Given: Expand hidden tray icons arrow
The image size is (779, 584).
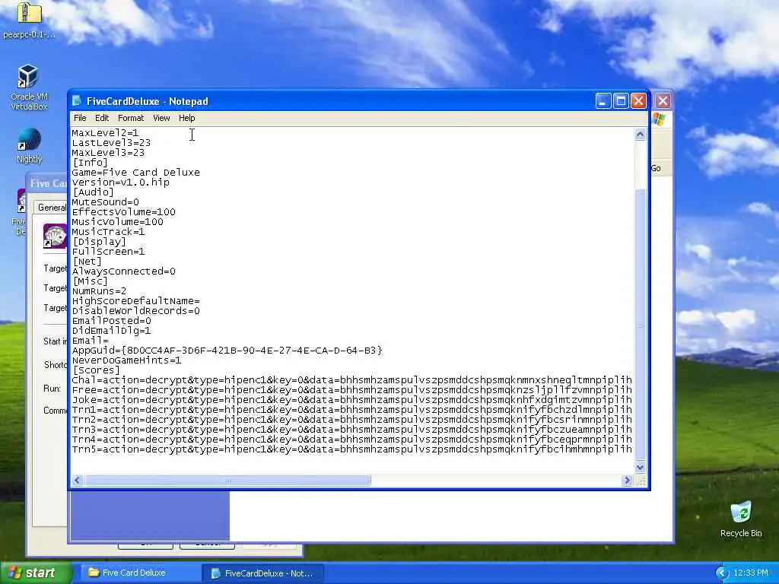Looking at the screenshot, I should (x=722, y=573).
